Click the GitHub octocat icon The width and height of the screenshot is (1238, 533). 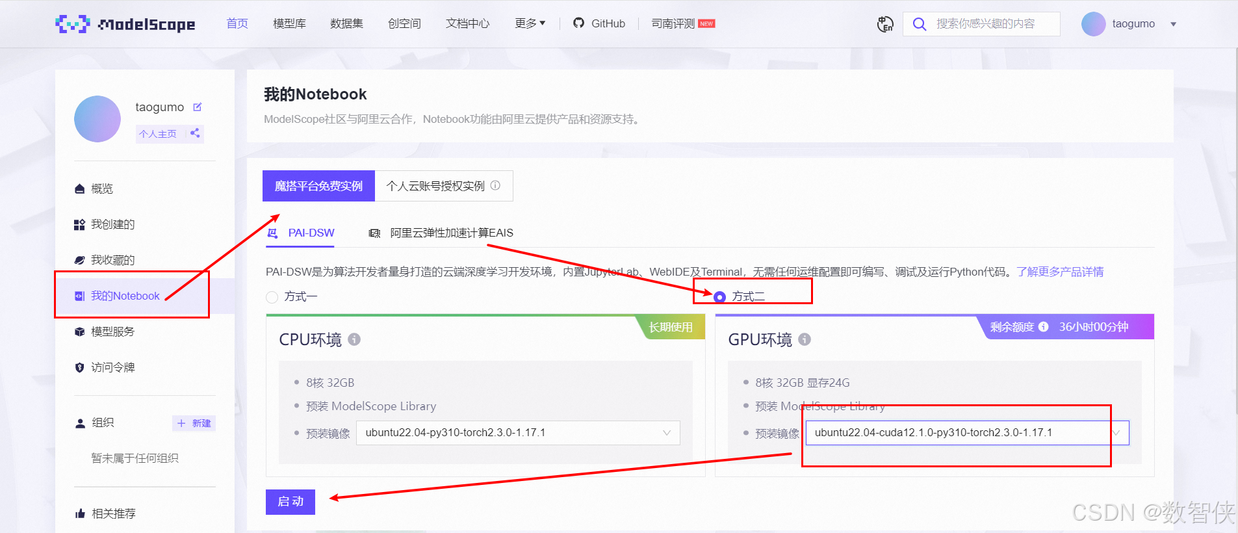578,23
